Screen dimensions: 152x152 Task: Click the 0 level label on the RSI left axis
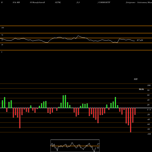(2, 52)
